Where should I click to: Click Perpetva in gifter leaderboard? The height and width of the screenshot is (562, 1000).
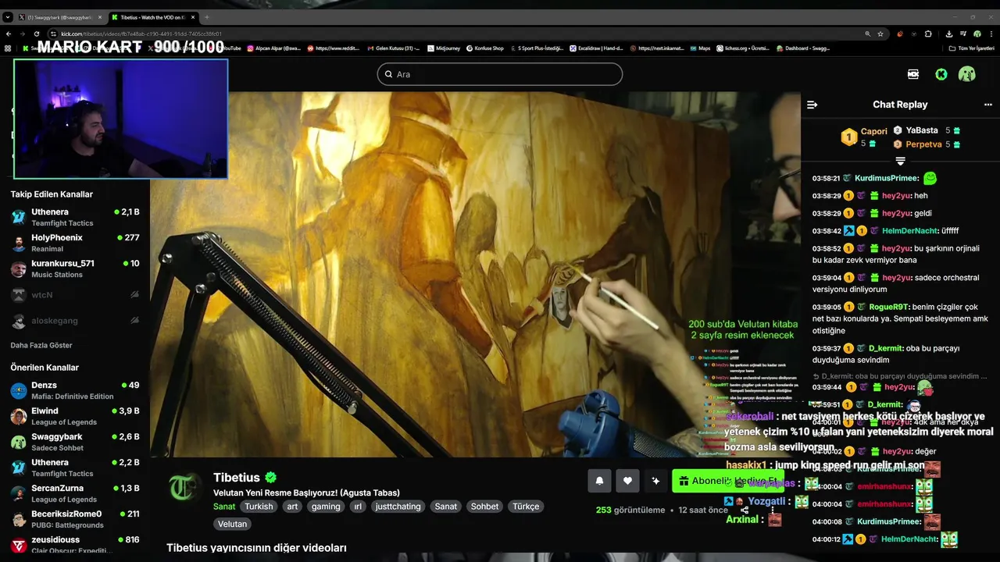point(923,144)
